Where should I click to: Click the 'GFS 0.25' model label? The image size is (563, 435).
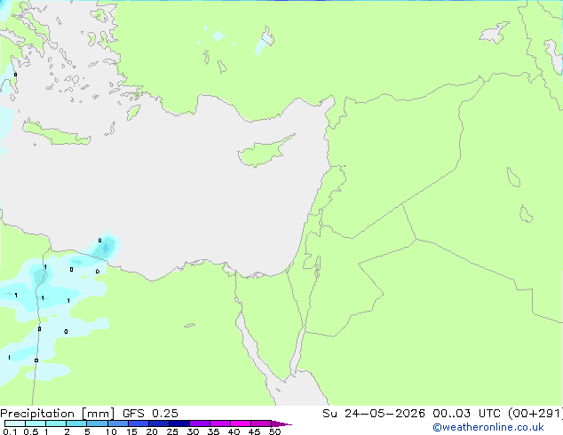[x=150, y=414]
